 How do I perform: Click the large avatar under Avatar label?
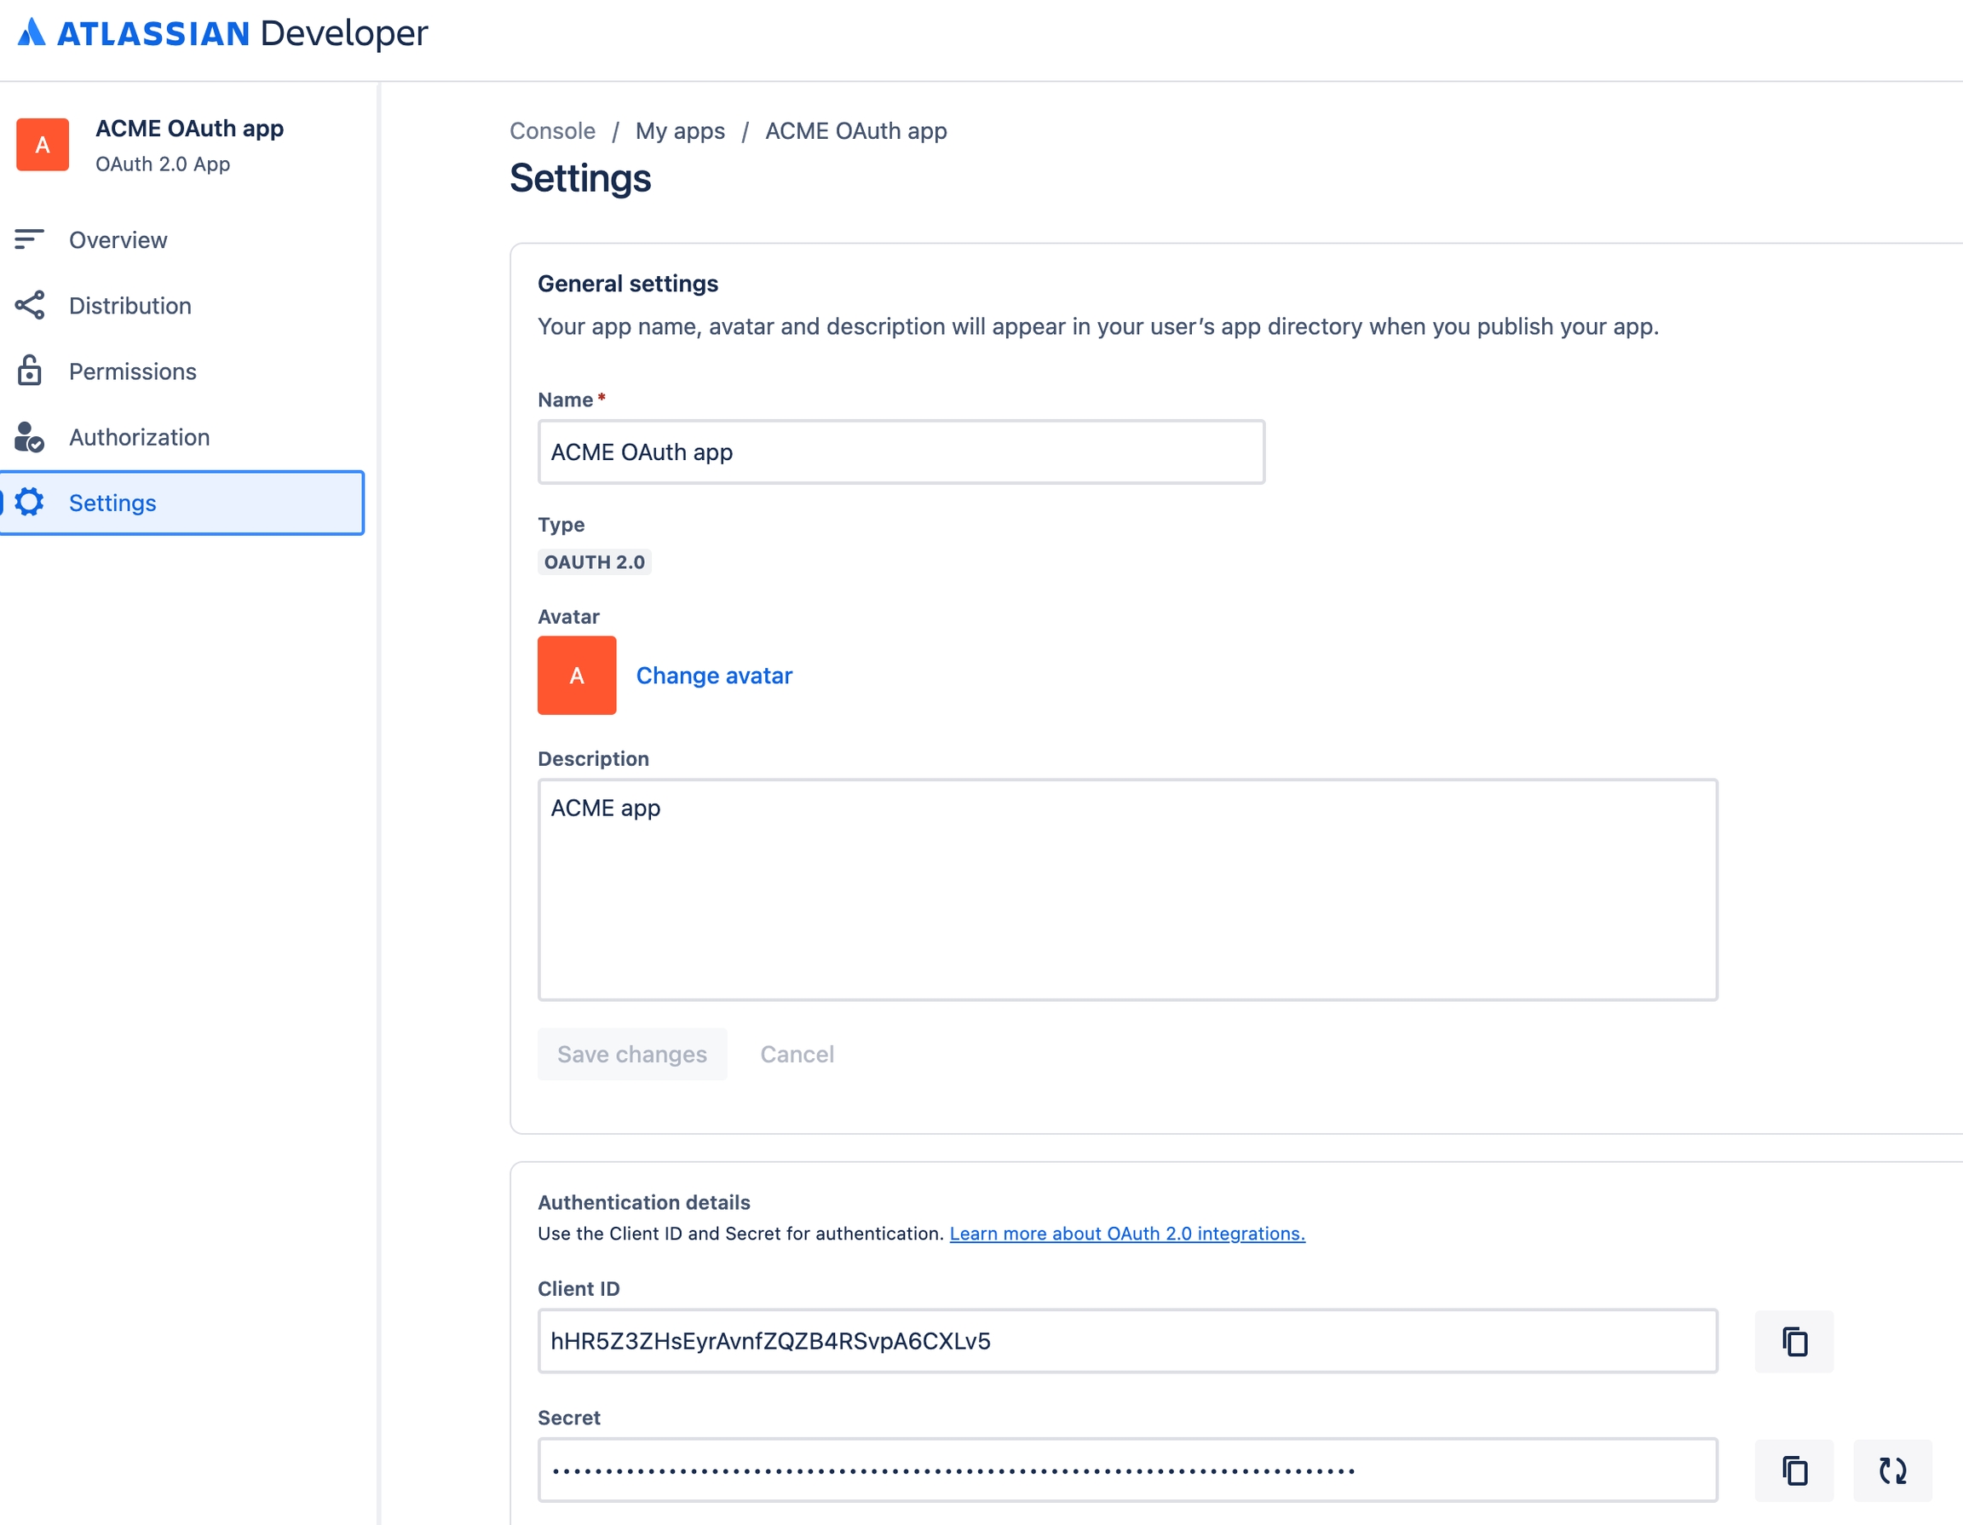click(x=576, y=675)
